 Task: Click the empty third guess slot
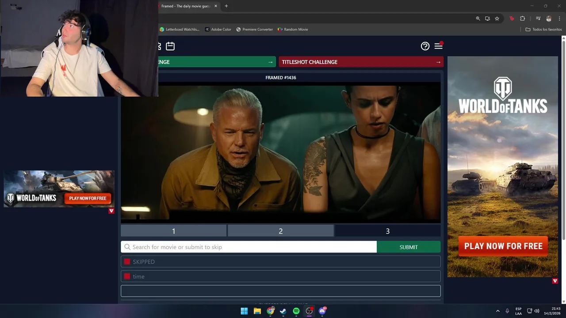point(280,291)
